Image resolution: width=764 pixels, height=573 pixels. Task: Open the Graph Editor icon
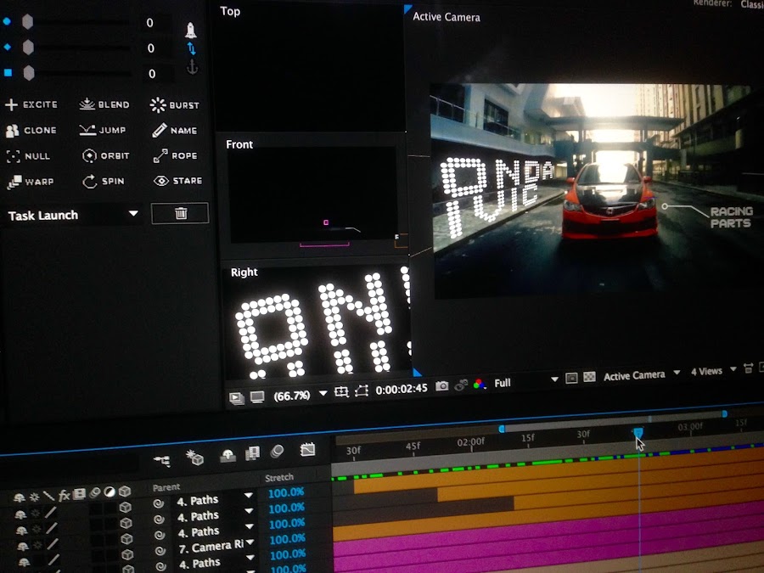click(307, 449)
